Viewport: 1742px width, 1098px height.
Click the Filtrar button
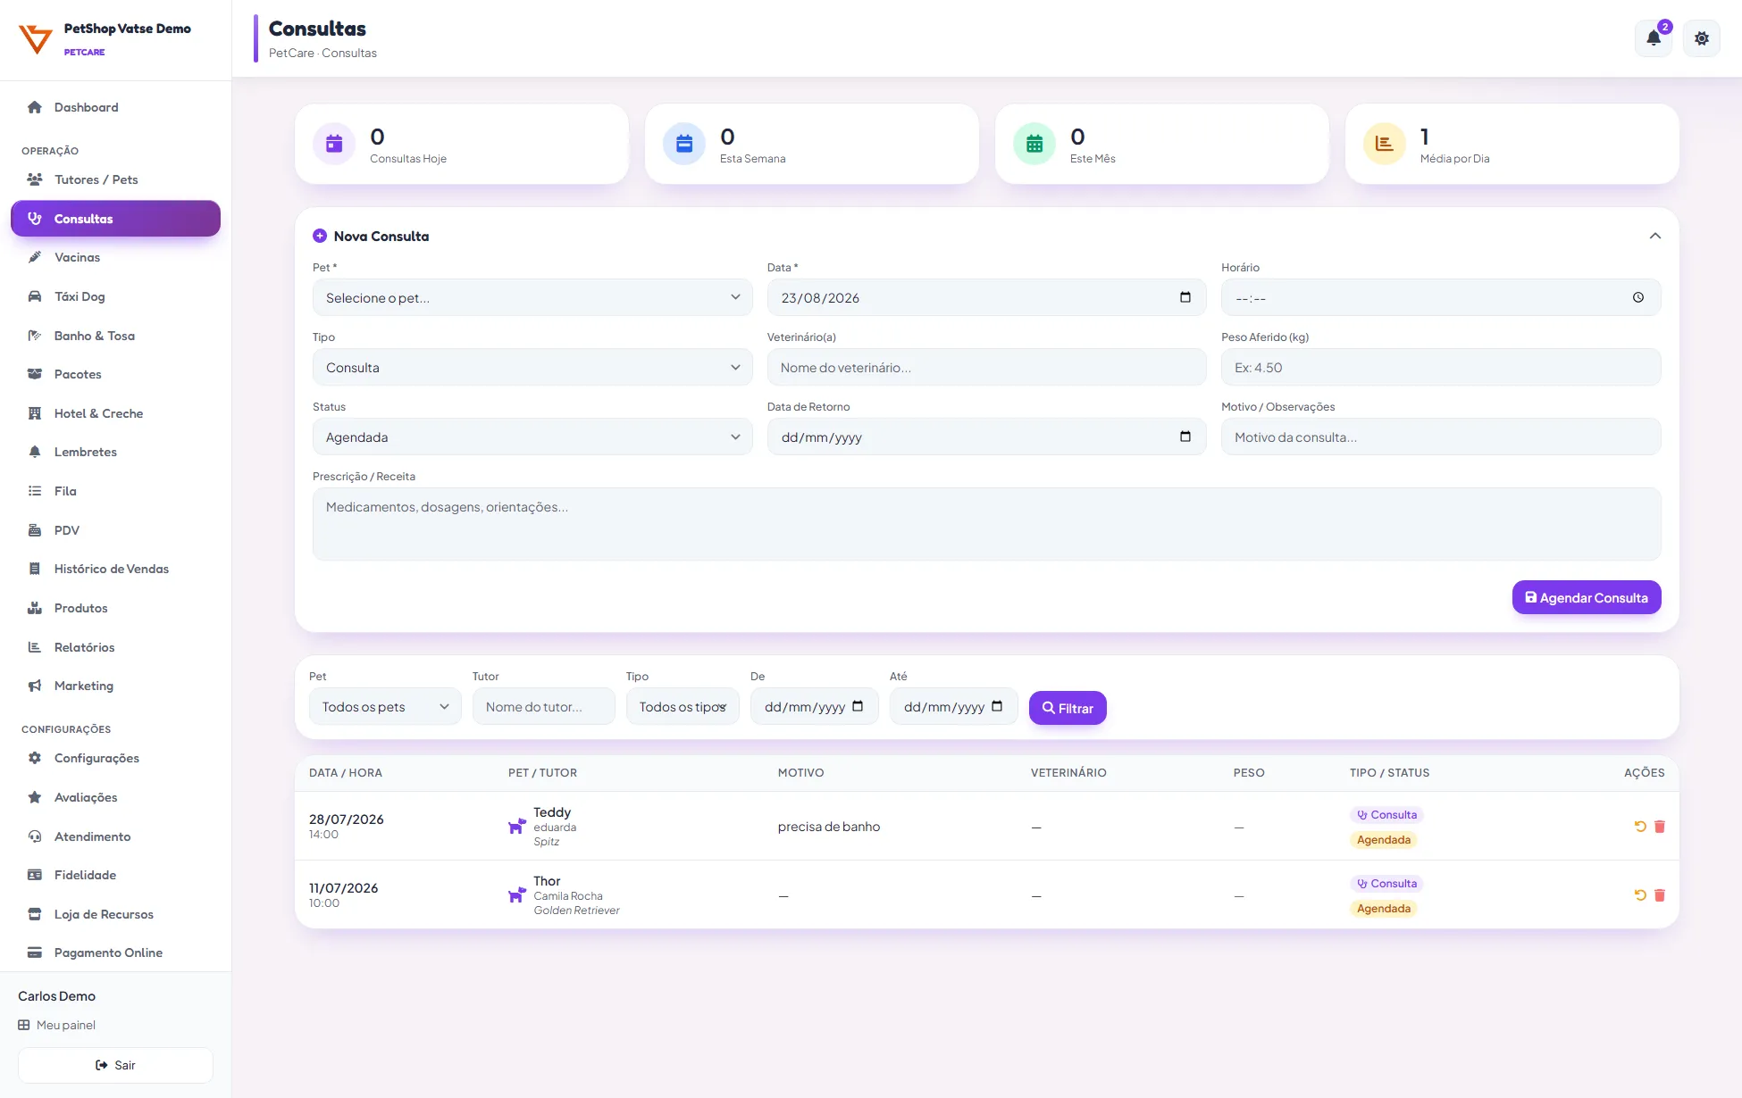click(1068, 708)
